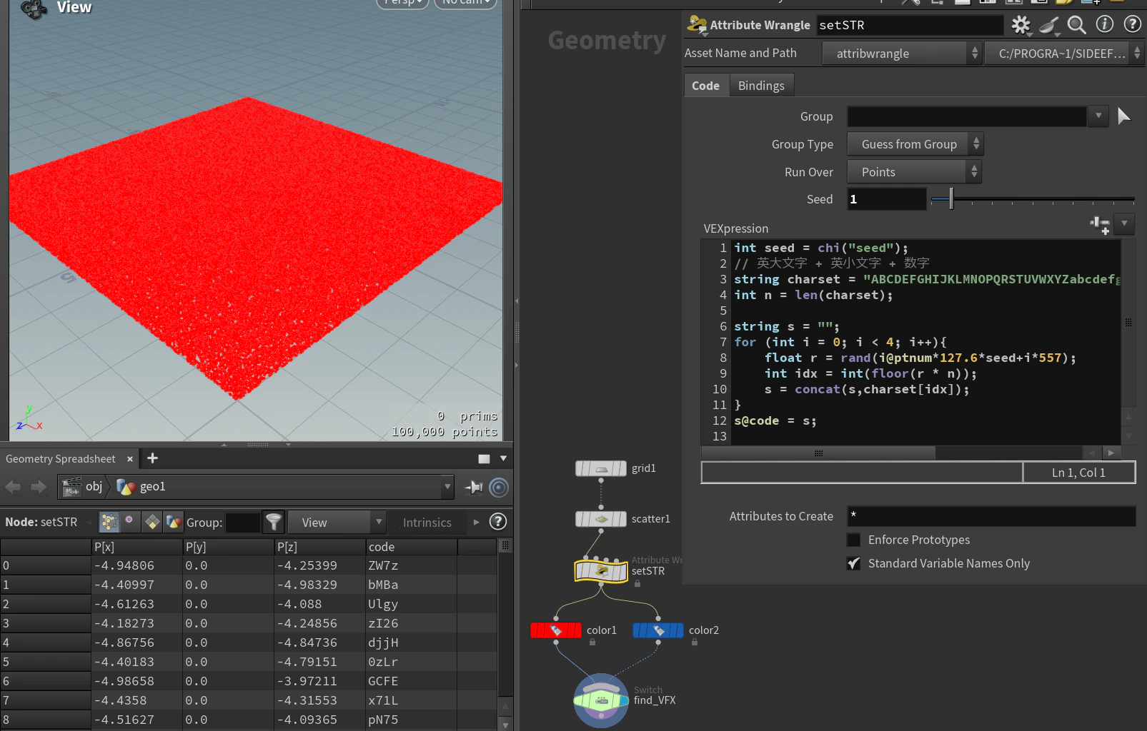This screenshot has height=731, width=1147.
Task: Show point attributes in spreadsheet
Action: 109,523
